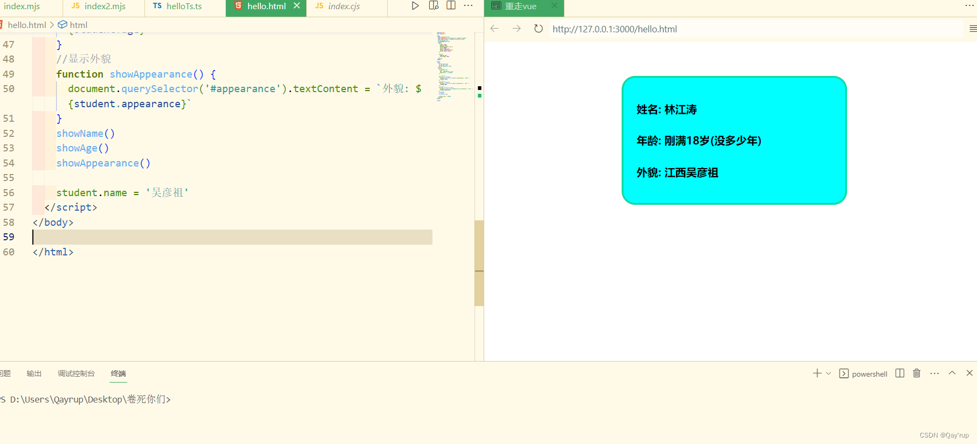Image resolution: width=977 pixels, height=444 pixels.
Task: Go forward in the browser preview
Action: click(517, 29)
